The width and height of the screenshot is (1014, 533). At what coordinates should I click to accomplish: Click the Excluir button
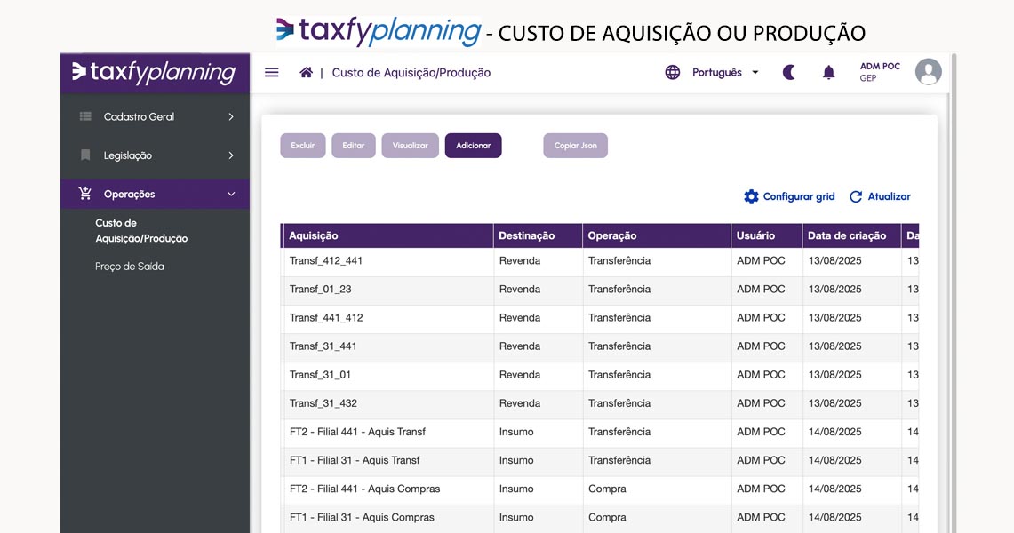click(303, 146)
